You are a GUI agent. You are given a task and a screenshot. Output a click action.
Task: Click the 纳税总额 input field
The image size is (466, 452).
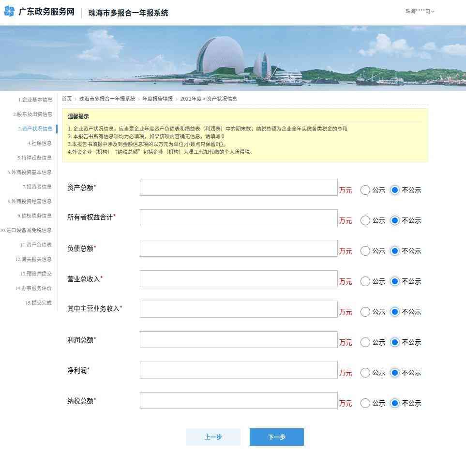(238, 401)
